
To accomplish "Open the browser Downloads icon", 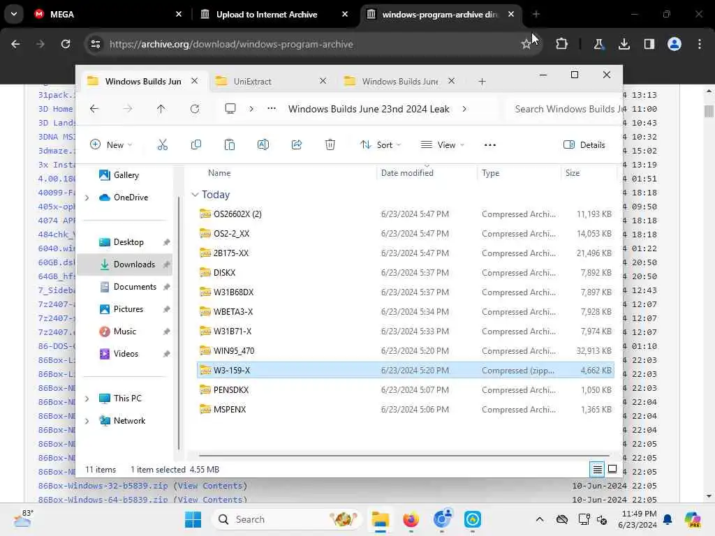I will [x=624, y=44].
